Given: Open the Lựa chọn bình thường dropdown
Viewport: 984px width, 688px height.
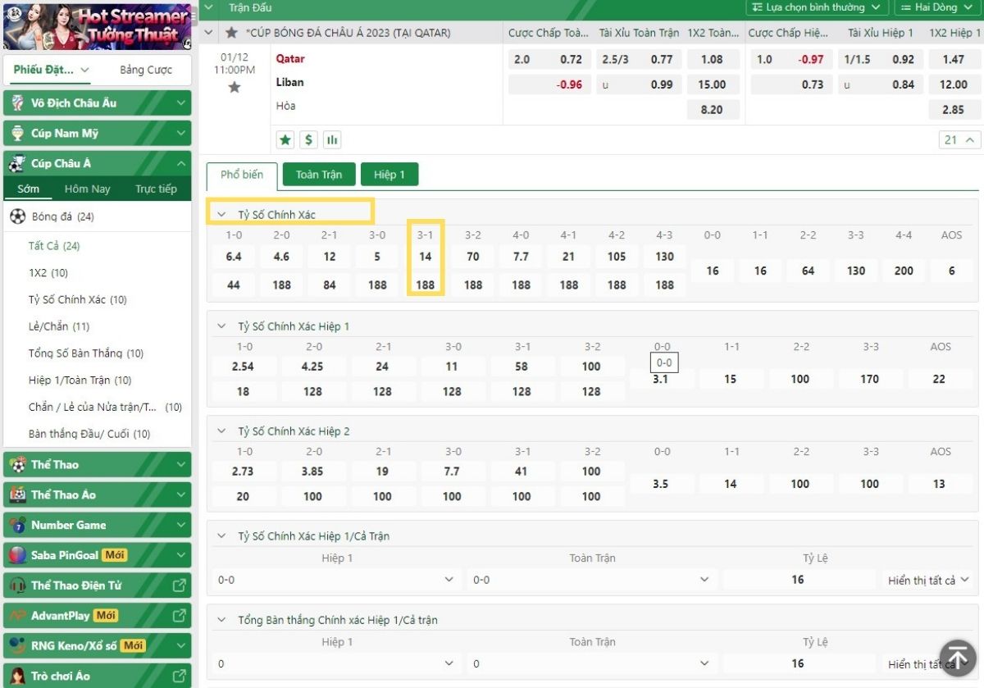Looking at the screenshot, I should tap(817, 7).
